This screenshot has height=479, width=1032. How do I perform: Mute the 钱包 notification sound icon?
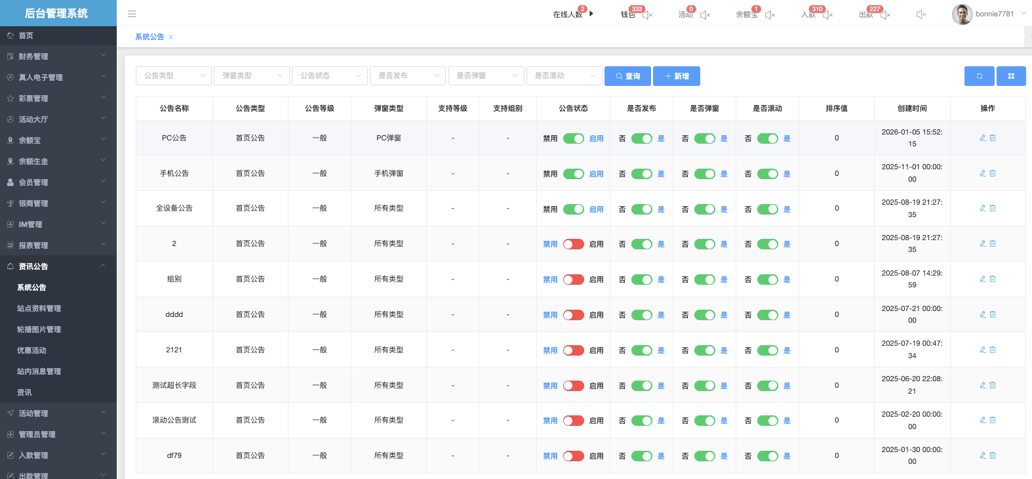647,15
